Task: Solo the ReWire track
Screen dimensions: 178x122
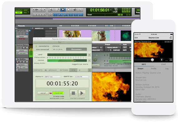Action: [x=24, y=62]
